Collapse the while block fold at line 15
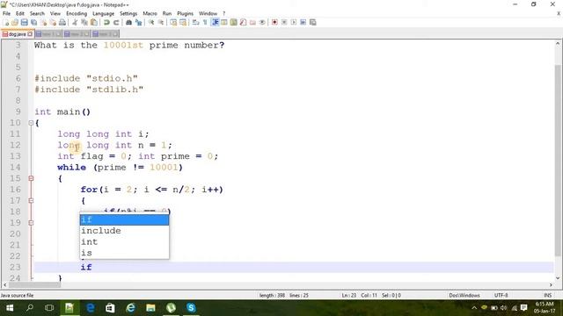 click(x=31, y=178)
